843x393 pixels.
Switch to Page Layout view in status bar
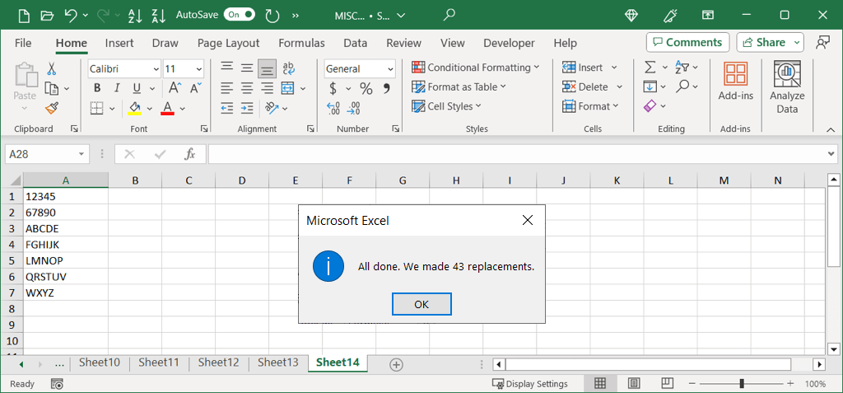coord(634,383)
